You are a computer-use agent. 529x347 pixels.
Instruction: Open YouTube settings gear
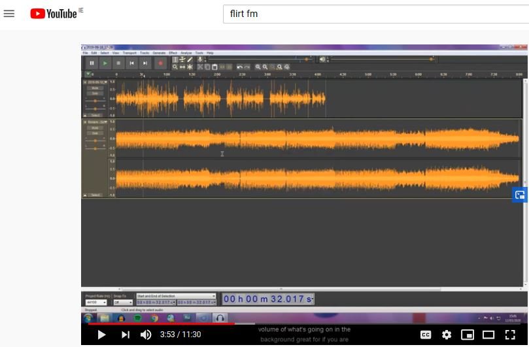click(447, 335)
